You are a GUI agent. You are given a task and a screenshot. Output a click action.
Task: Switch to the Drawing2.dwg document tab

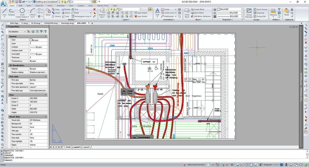tap(67, 23)
